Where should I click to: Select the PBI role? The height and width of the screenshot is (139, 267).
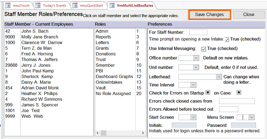[121, 71]
